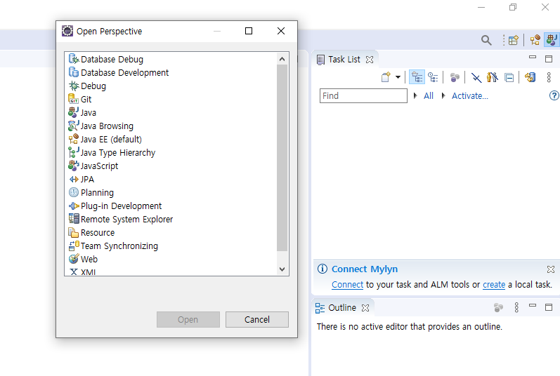Switch to Java EE perspective icon

tap(535, 40)
